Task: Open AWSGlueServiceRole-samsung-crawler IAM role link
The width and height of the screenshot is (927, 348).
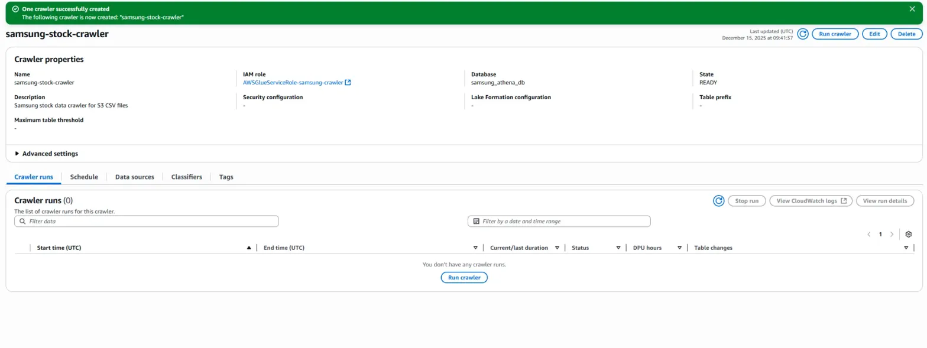Action: pyautogui.click(x=293, y=83)
